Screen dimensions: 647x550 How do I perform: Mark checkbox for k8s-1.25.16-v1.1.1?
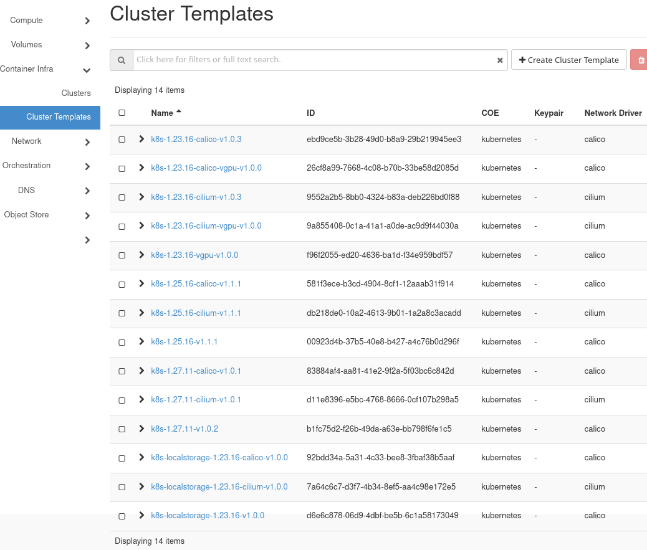coord(122,342)
